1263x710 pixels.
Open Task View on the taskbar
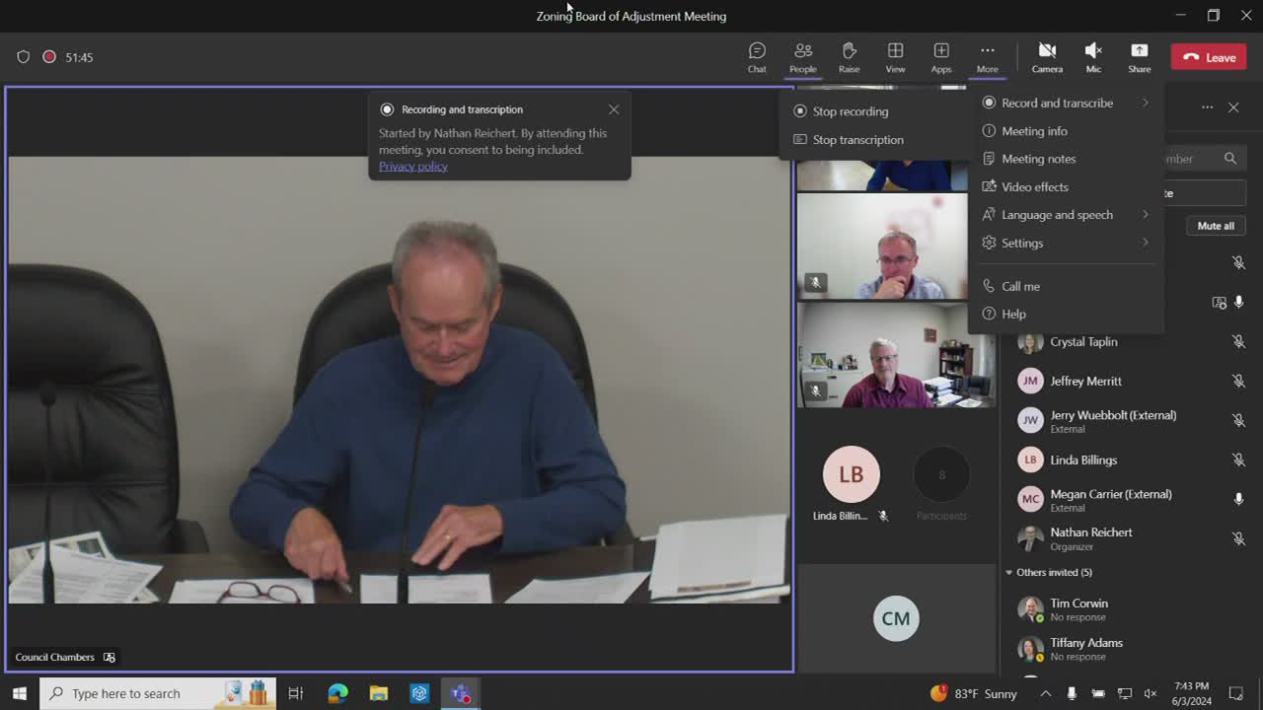click(x=295, y=693)
